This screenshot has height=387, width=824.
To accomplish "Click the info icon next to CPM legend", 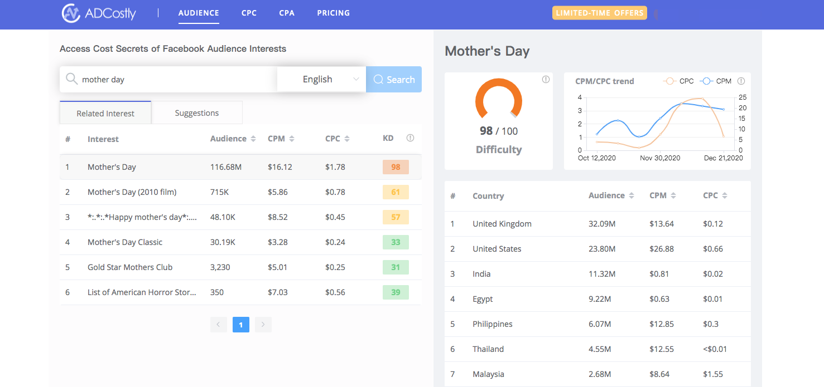I will coord(741,81).
